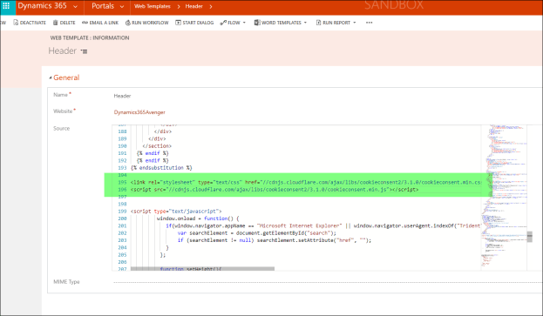The image size is (543, 316).
Task: Expand chevron after Header breadcrumb
Action: [211, 6]
